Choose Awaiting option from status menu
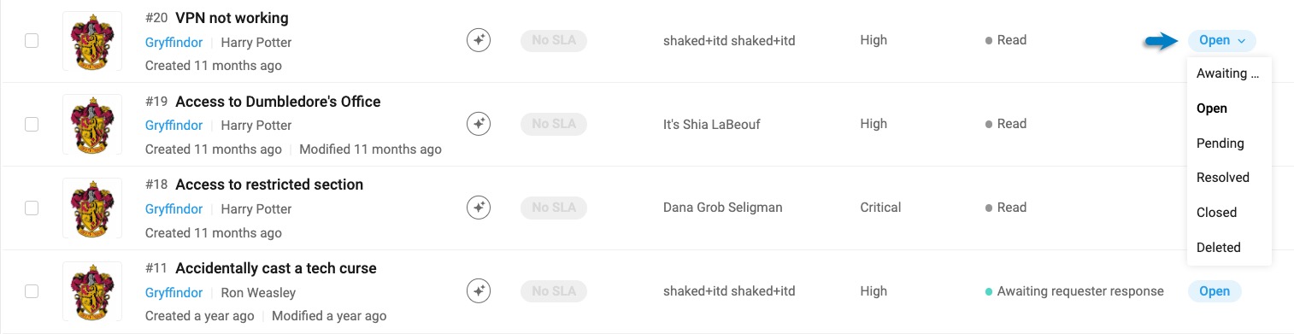The width and height of the screenshot is (1294, 334). point(1229,73)
